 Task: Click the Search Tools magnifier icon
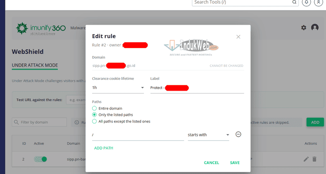coord(294,2)
